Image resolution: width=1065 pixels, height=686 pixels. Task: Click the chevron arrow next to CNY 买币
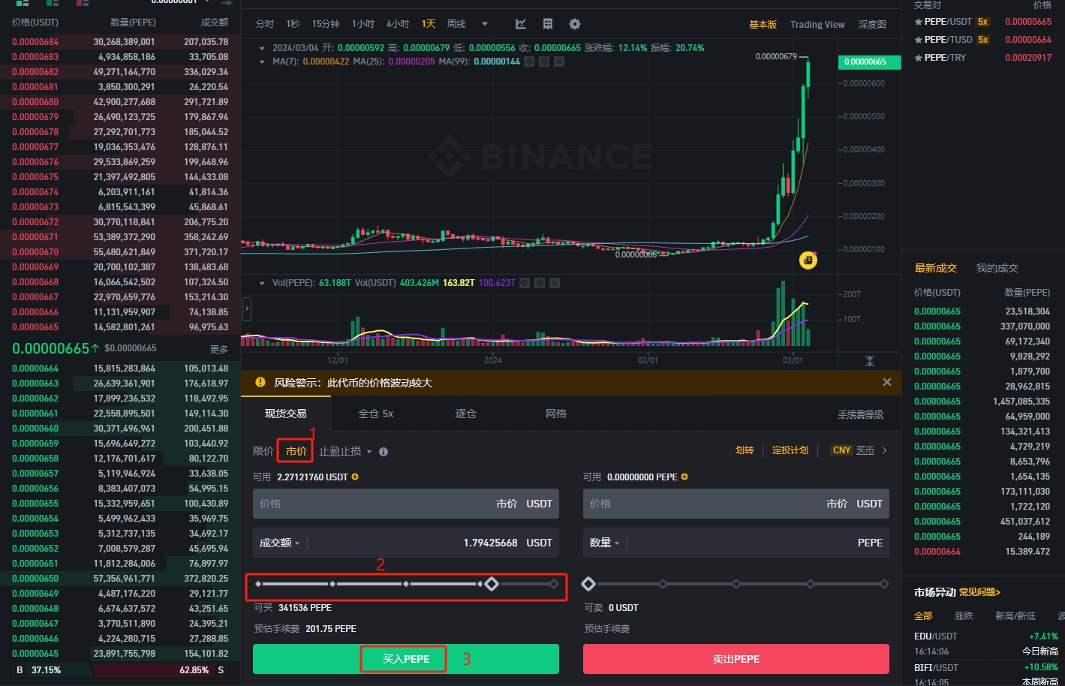pos(885,450)
